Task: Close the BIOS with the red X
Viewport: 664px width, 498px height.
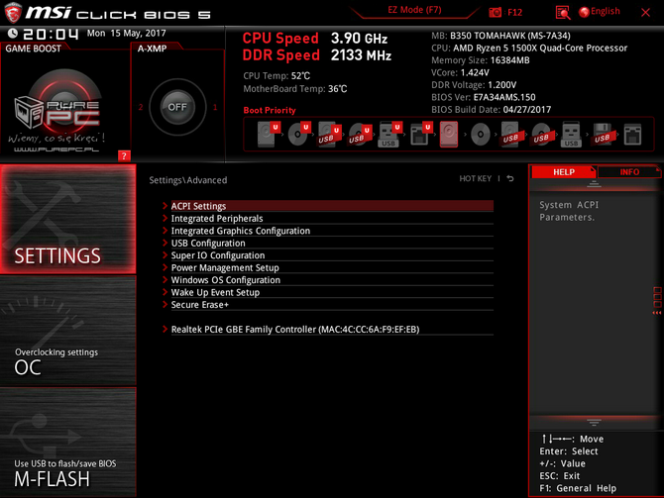Action: tap(645, 12)
